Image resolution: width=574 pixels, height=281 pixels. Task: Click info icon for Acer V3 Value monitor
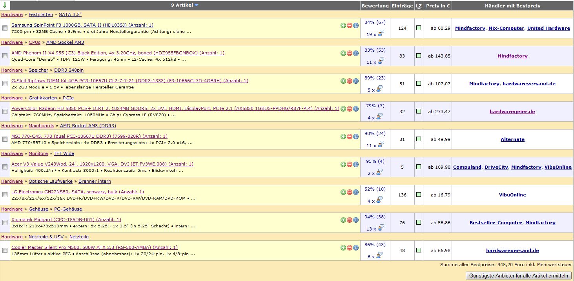point(356,164)
